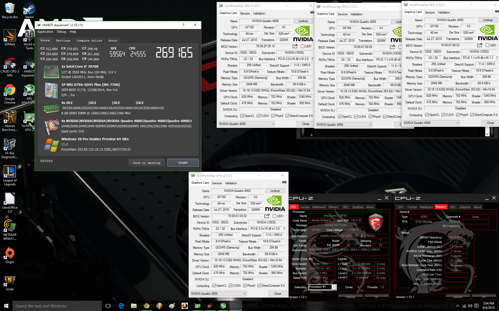Open the Sensors tab in first GPU-Z window

coord(245,13)
